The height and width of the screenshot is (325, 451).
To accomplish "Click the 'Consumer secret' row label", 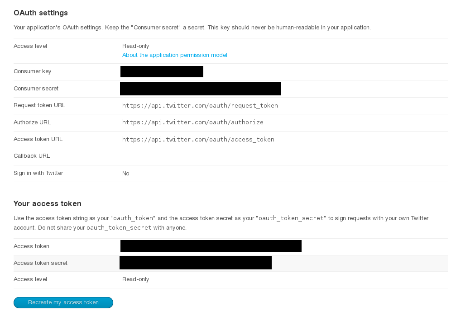I will 36,89.
